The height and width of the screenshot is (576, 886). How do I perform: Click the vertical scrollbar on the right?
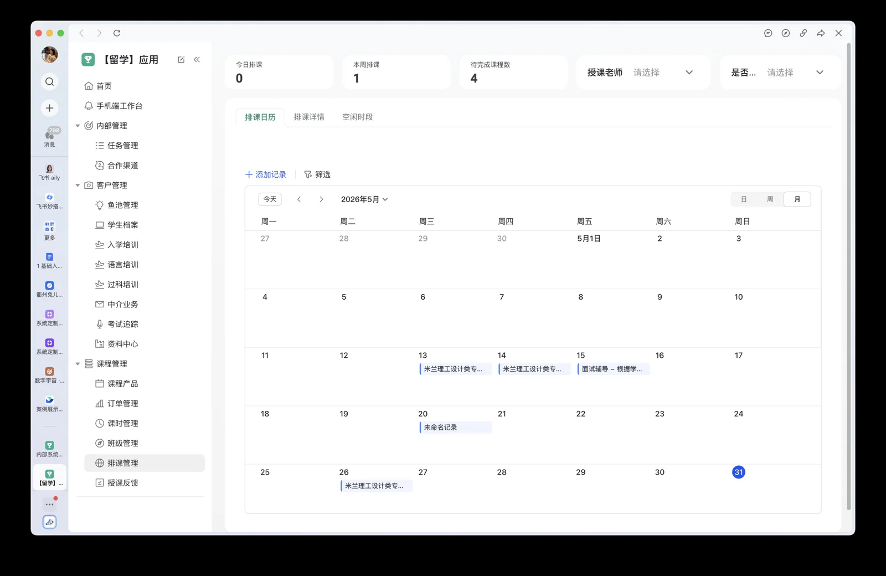point(848,277)
